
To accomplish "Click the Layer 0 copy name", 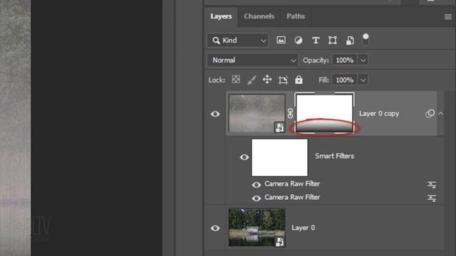I will point(379,114).
